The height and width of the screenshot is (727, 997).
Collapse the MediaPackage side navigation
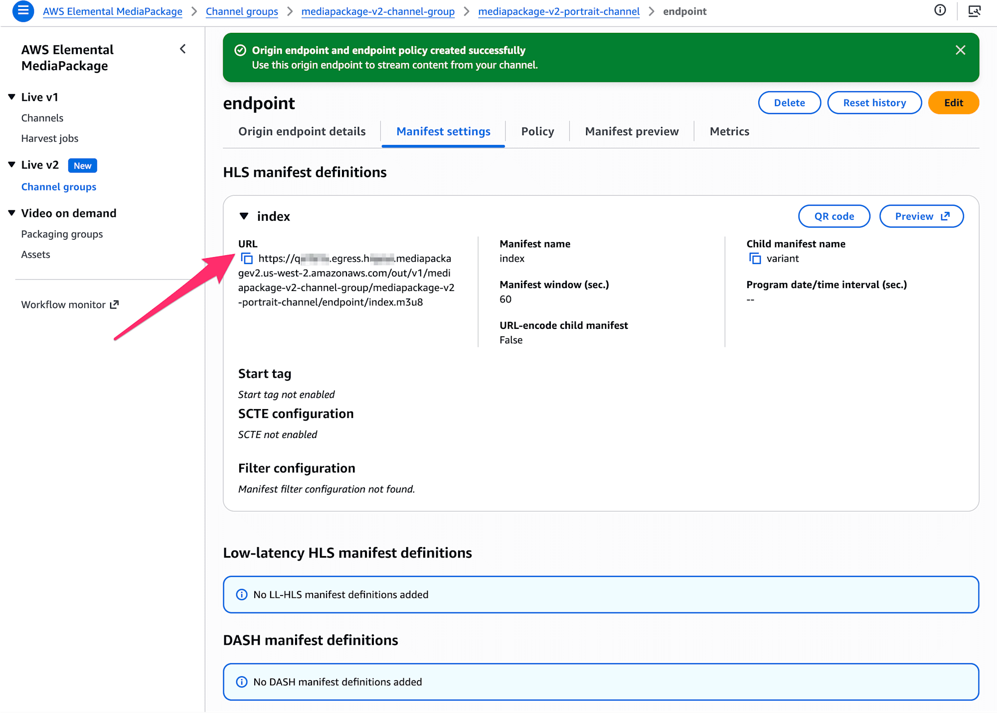click(183, 49)
